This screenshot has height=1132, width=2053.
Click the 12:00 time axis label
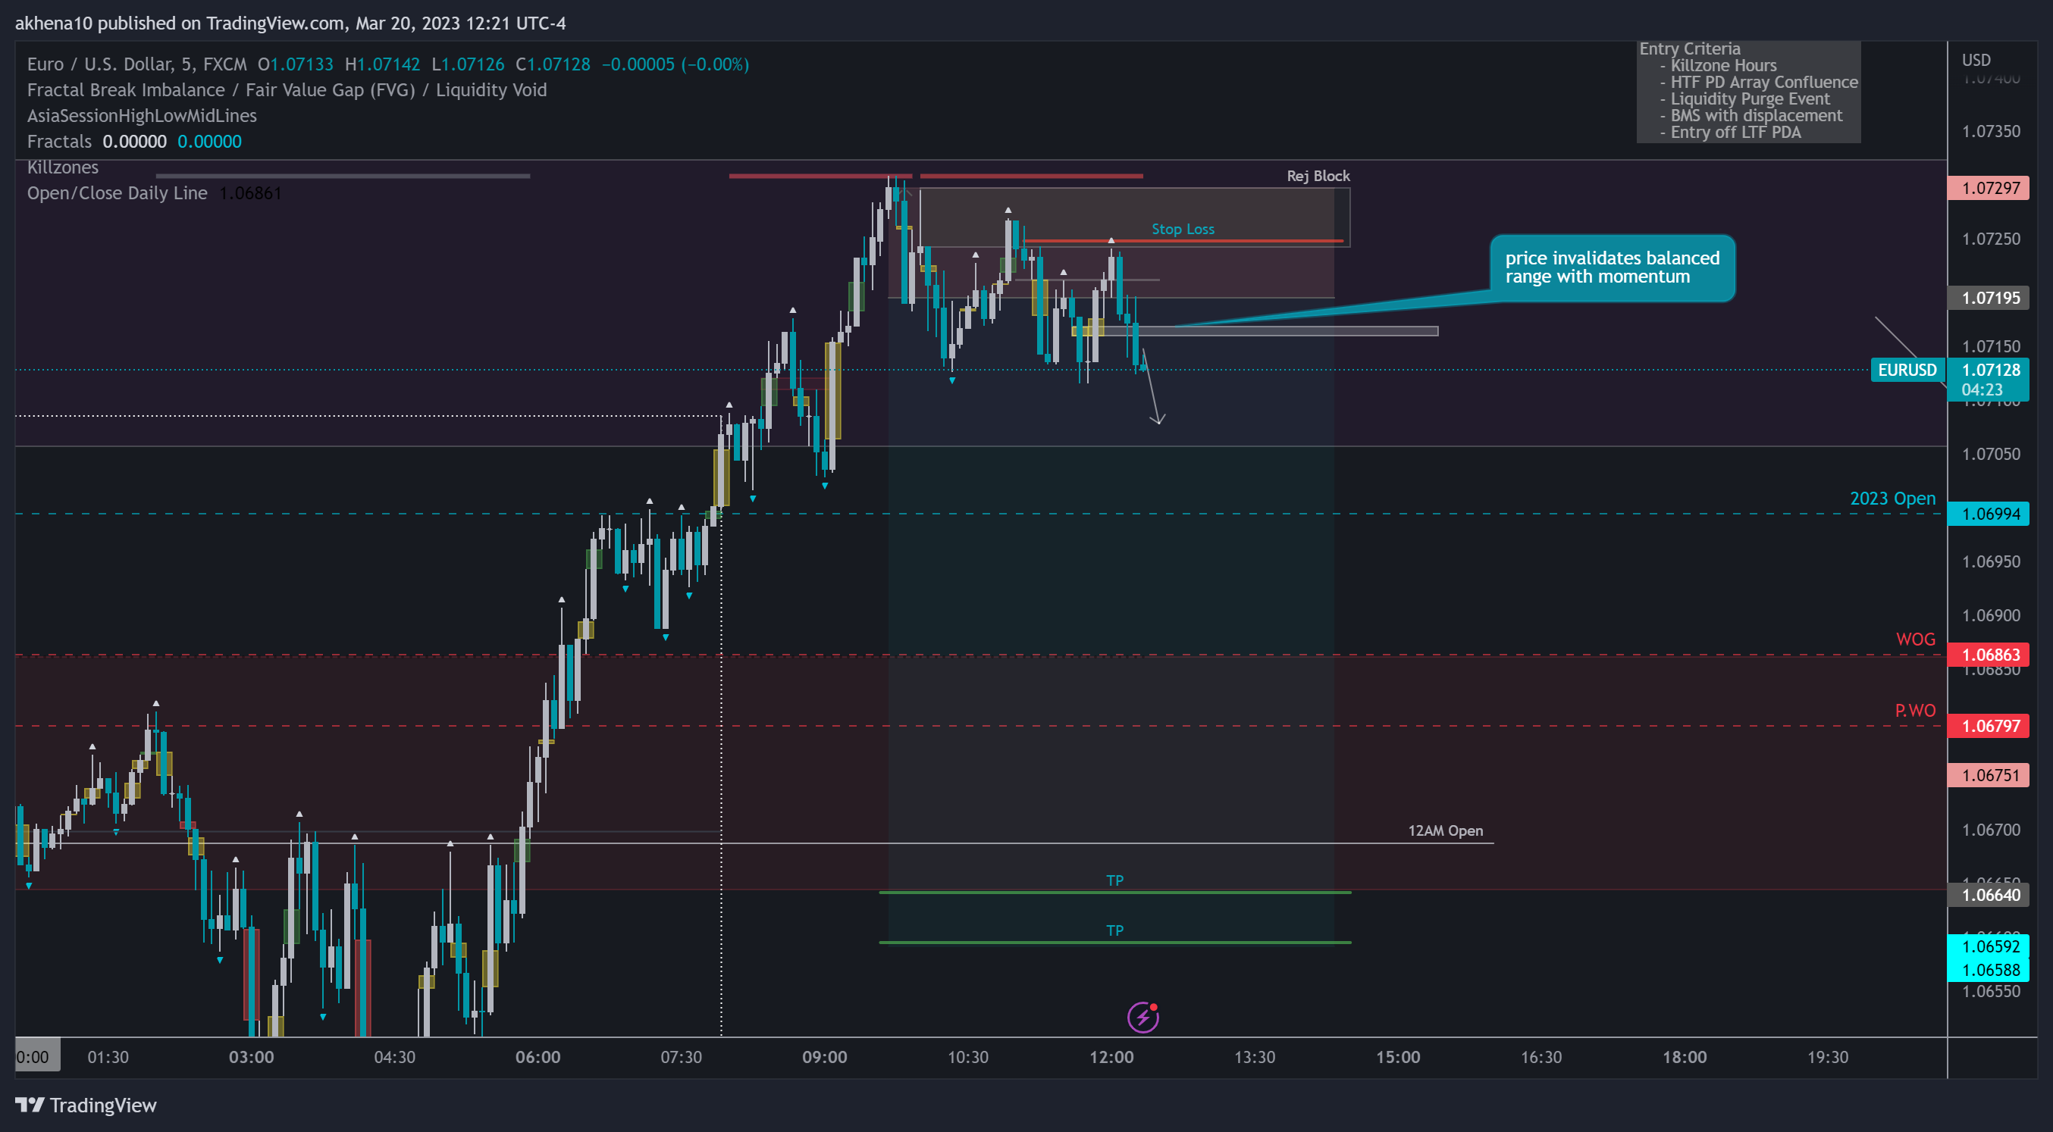coord(1111,1057)
